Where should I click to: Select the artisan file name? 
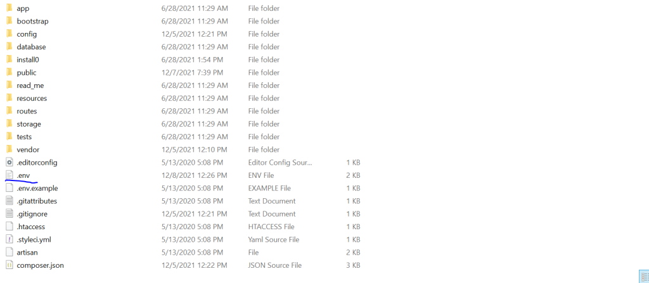point(28,252)
